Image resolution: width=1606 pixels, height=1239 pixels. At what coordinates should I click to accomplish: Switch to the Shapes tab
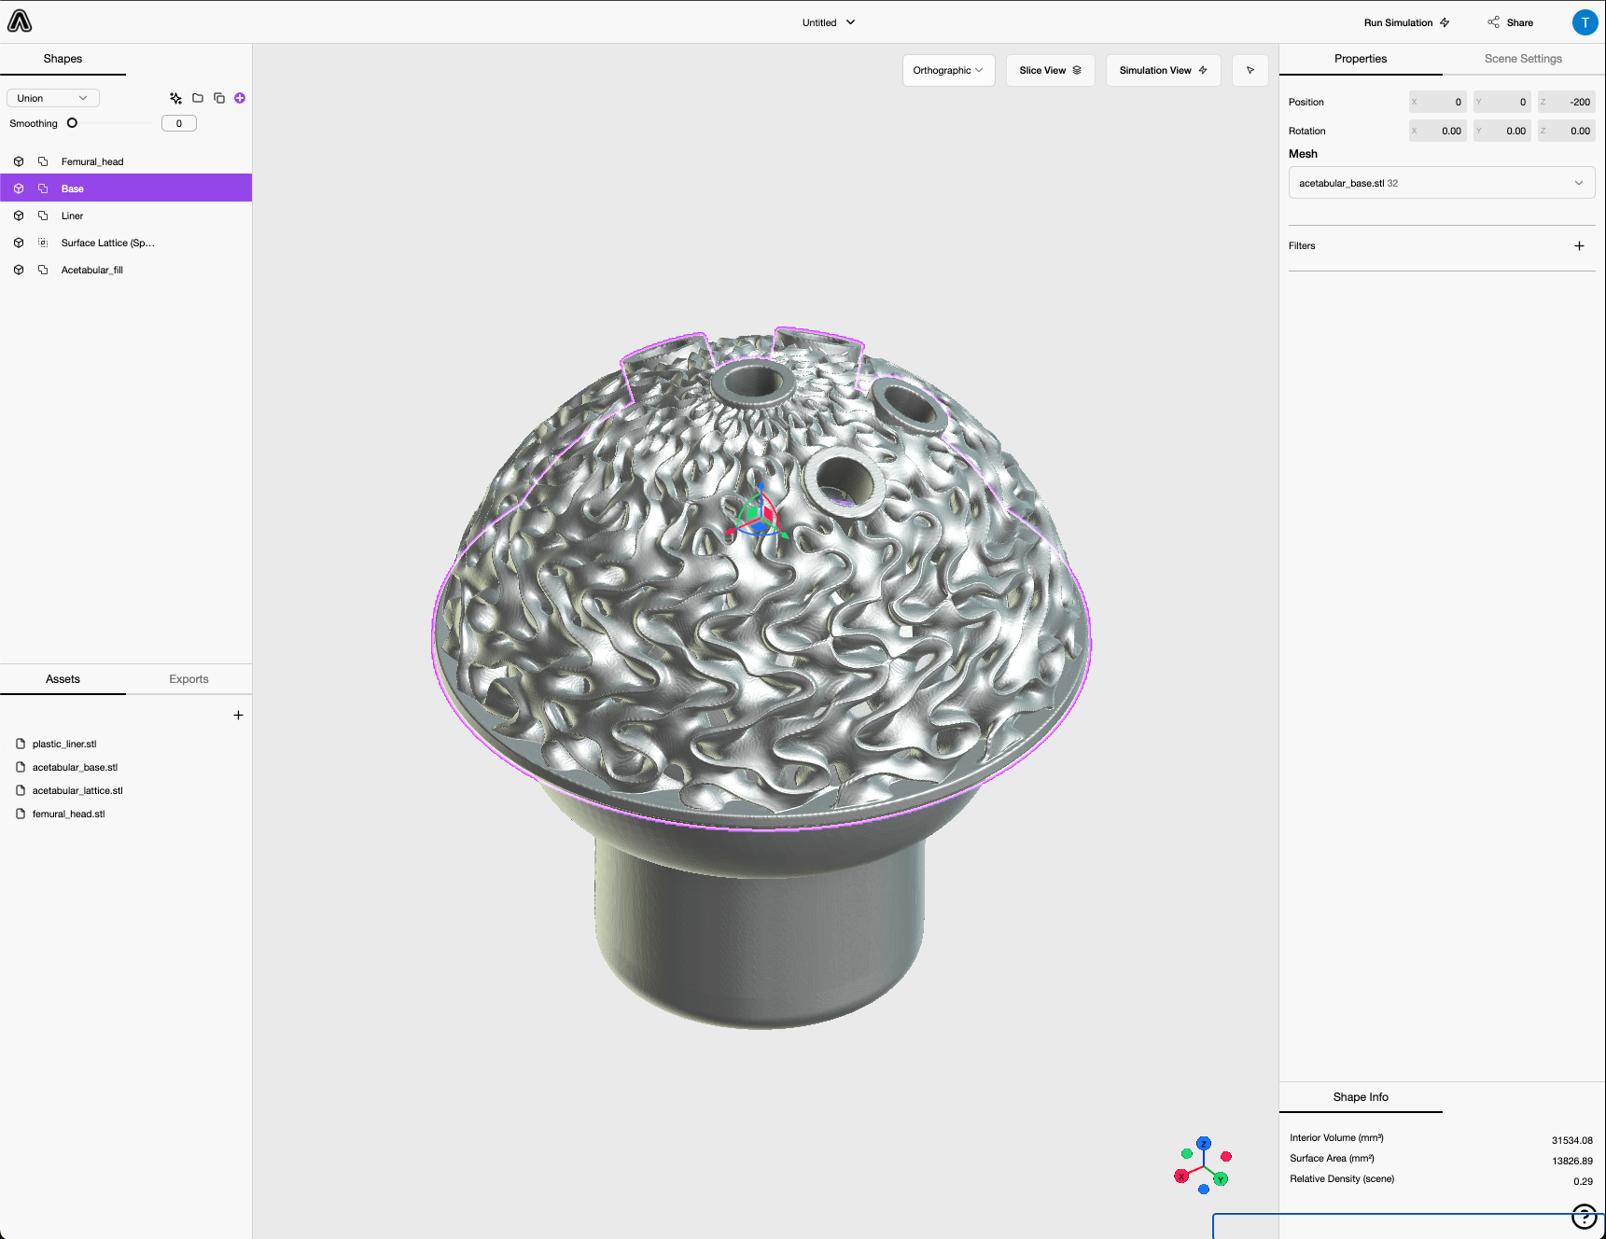[x=63, y=59]
